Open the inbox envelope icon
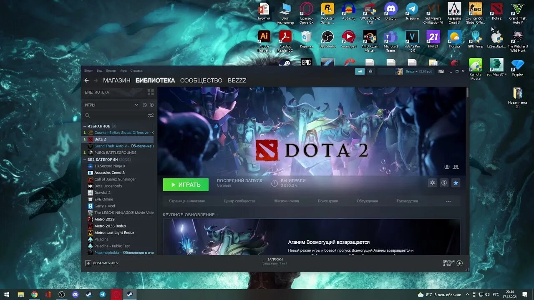The height and width of the screenshot is (300, 534). 370,71
